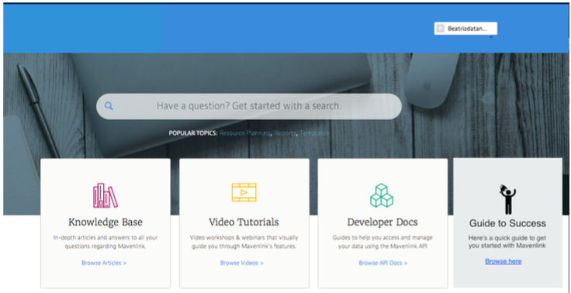The width and height of the screenshot is (571, 293).
Task: Click the Video Tutorials film icon
Action: click(x=244, y=192)
